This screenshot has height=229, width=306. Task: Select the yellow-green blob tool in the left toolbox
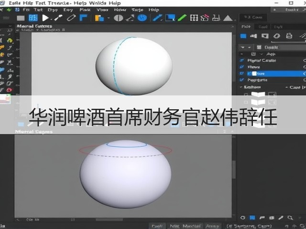tap(10, 41)
